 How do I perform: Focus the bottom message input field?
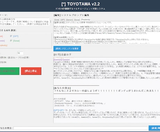click(81, 128)
